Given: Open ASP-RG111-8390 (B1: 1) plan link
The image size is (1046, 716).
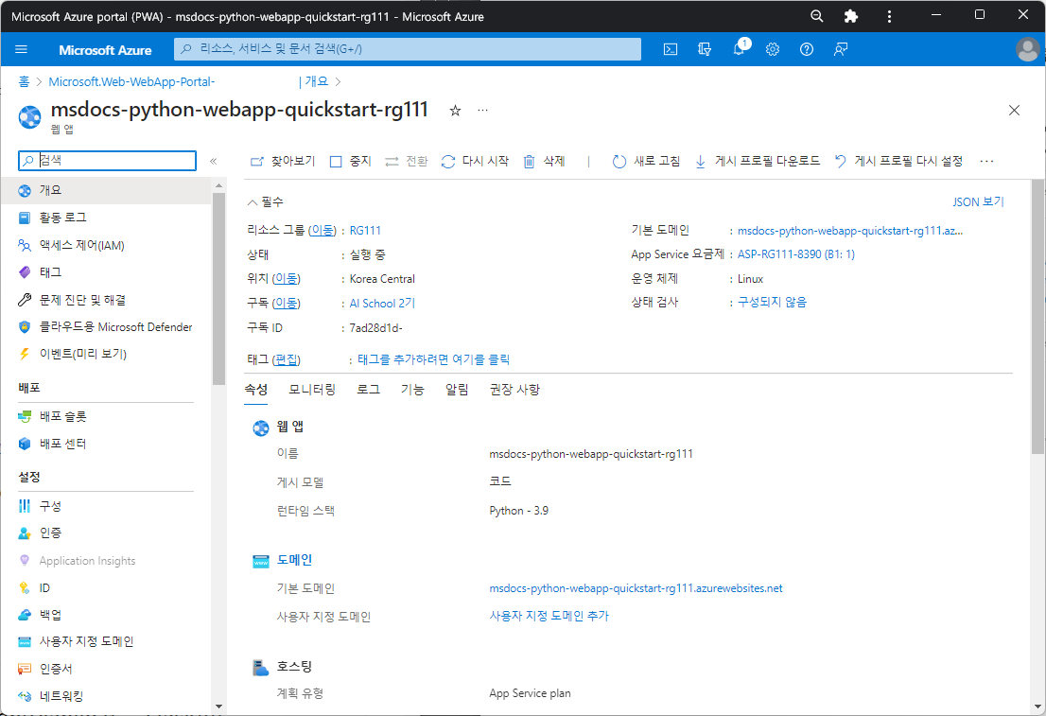Looking at the screenshot, I should [x=795, y=254].
